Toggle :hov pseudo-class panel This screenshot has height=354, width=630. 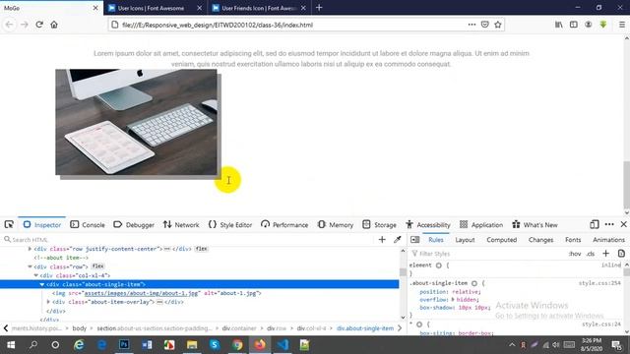coord(575,254)
